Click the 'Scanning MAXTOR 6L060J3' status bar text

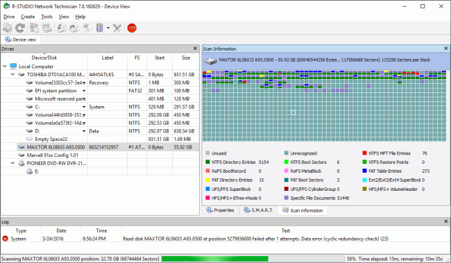pos(80,259)
